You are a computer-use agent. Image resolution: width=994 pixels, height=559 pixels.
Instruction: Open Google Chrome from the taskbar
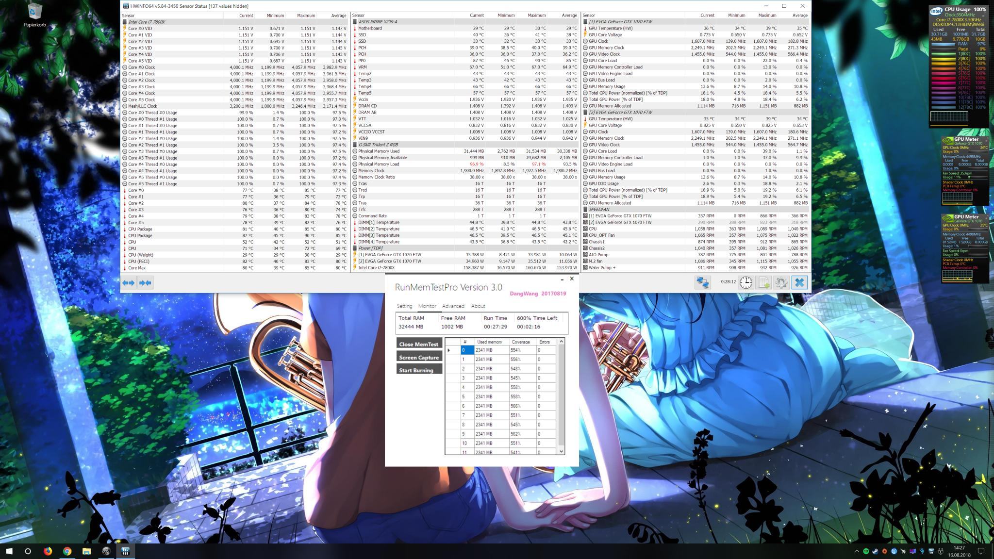tap(67, 551)
